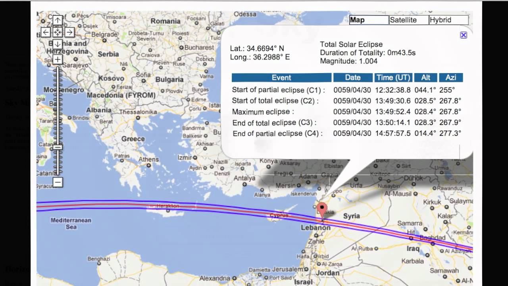Click the Baghdad city label on map
Viewport: 508px width, 286px height.
(x=433, y=237)
